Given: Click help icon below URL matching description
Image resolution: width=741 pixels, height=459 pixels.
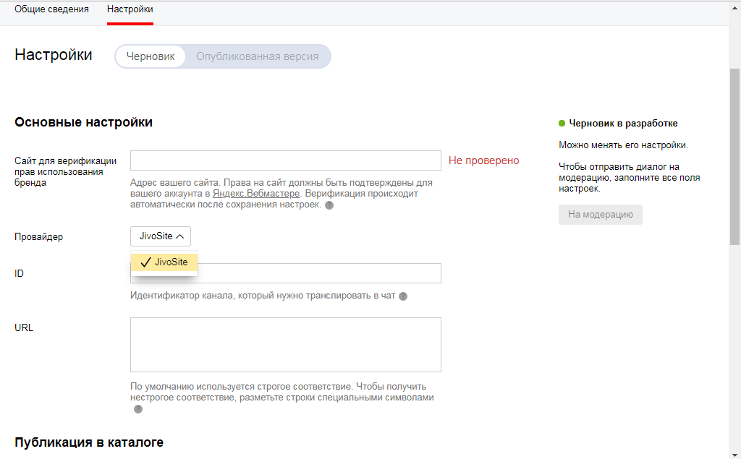Looking at the screenshot, I should [x=137, y=409].
